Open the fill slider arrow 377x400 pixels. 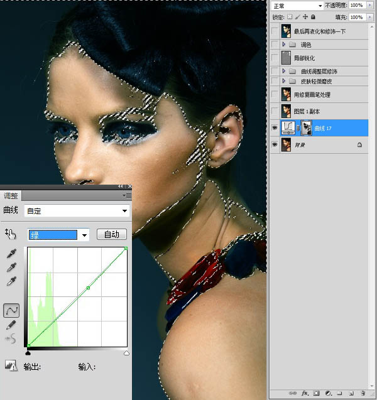pos(369,17)
